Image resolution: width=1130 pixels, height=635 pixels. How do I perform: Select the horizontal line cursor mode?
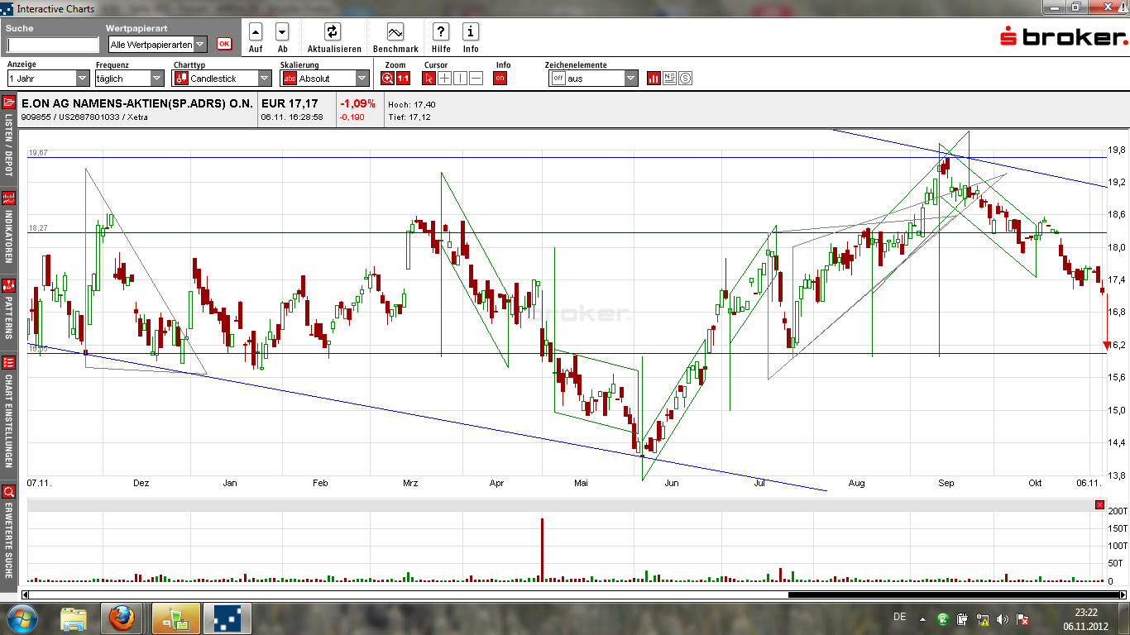(476, 79)
